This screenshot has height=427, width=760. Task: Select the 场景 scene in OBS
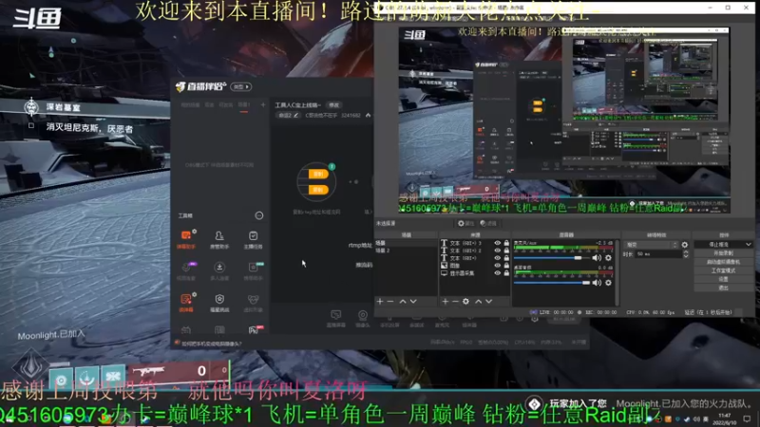[x=406, y=243]
